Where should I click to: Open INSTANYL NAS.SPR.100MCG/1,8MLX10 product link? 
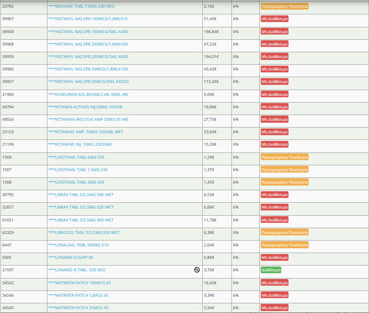[x=88, y=19]
